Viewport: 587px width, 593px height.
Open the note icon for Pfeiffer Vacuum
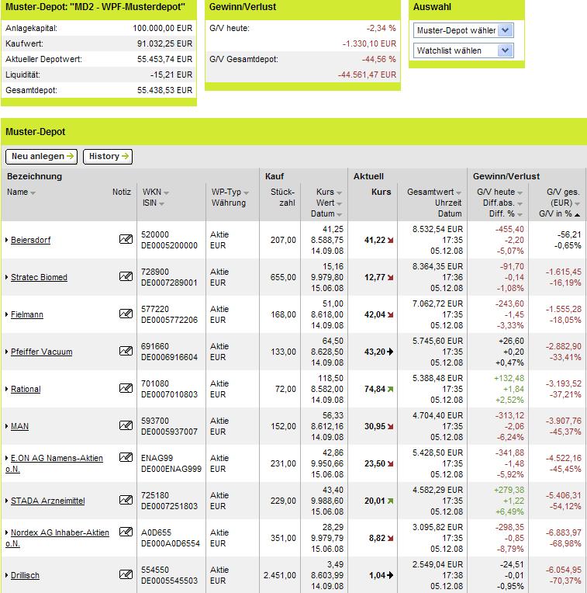pos(126,351)
